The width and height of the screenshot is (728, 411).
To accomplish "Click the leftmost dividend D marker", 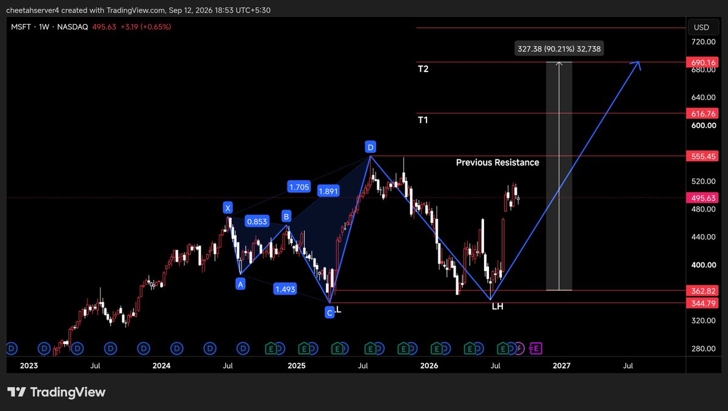I will coord(10,348).
